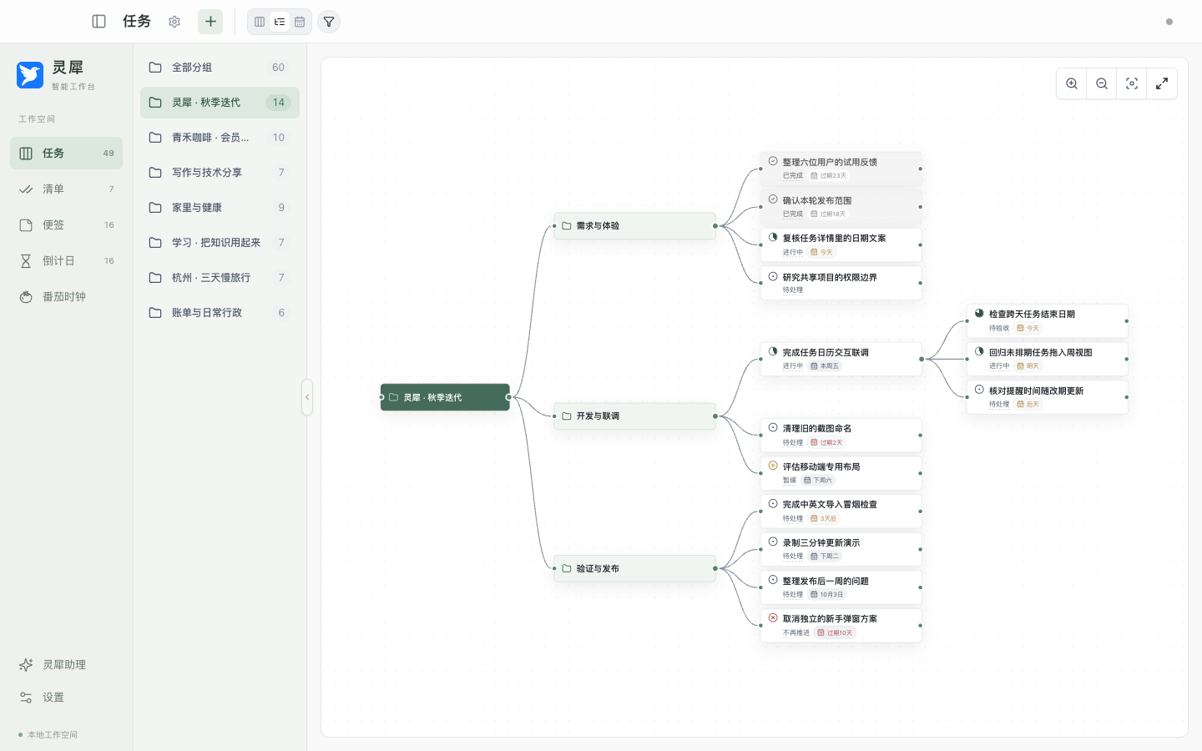Fit mind map to view icon
This screenshot has height=751, width=1202.
[x=1132, y=83]
